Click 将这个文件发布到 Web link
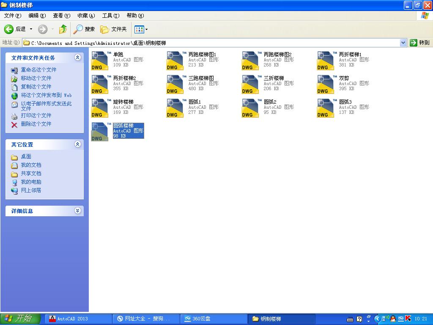Image resolution: width=433 pixels, height=325 pixels. click(x=47, y=95)
